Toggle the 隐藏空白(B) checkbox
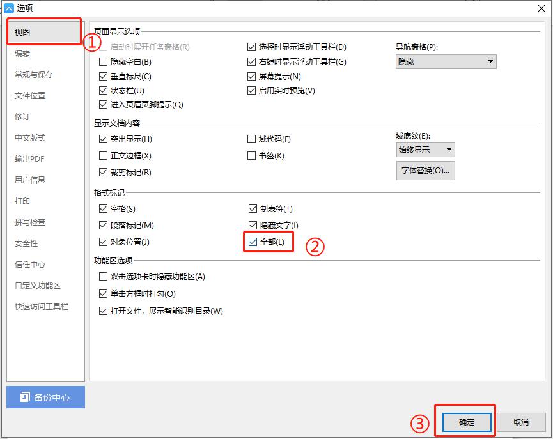Image resolution: width=553 pixels, height=439 pixels. pyautogui.click(x=103, y=62)
